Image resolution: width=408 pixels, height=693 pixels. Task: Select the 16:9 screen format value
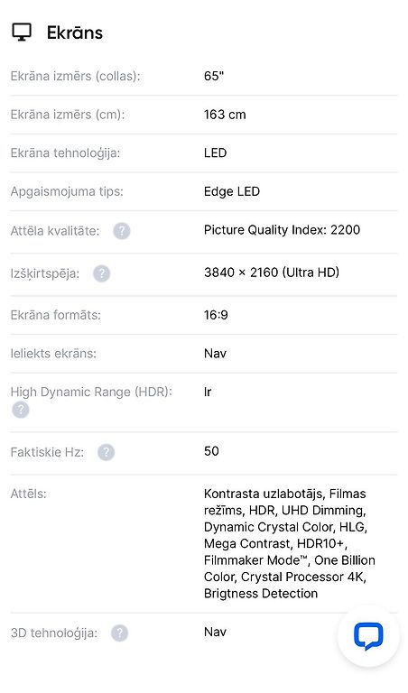(216, 315)
